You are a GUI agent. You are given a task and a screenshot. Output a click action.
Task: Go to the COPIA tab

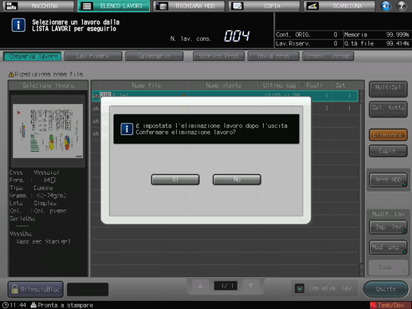[265, 6]
